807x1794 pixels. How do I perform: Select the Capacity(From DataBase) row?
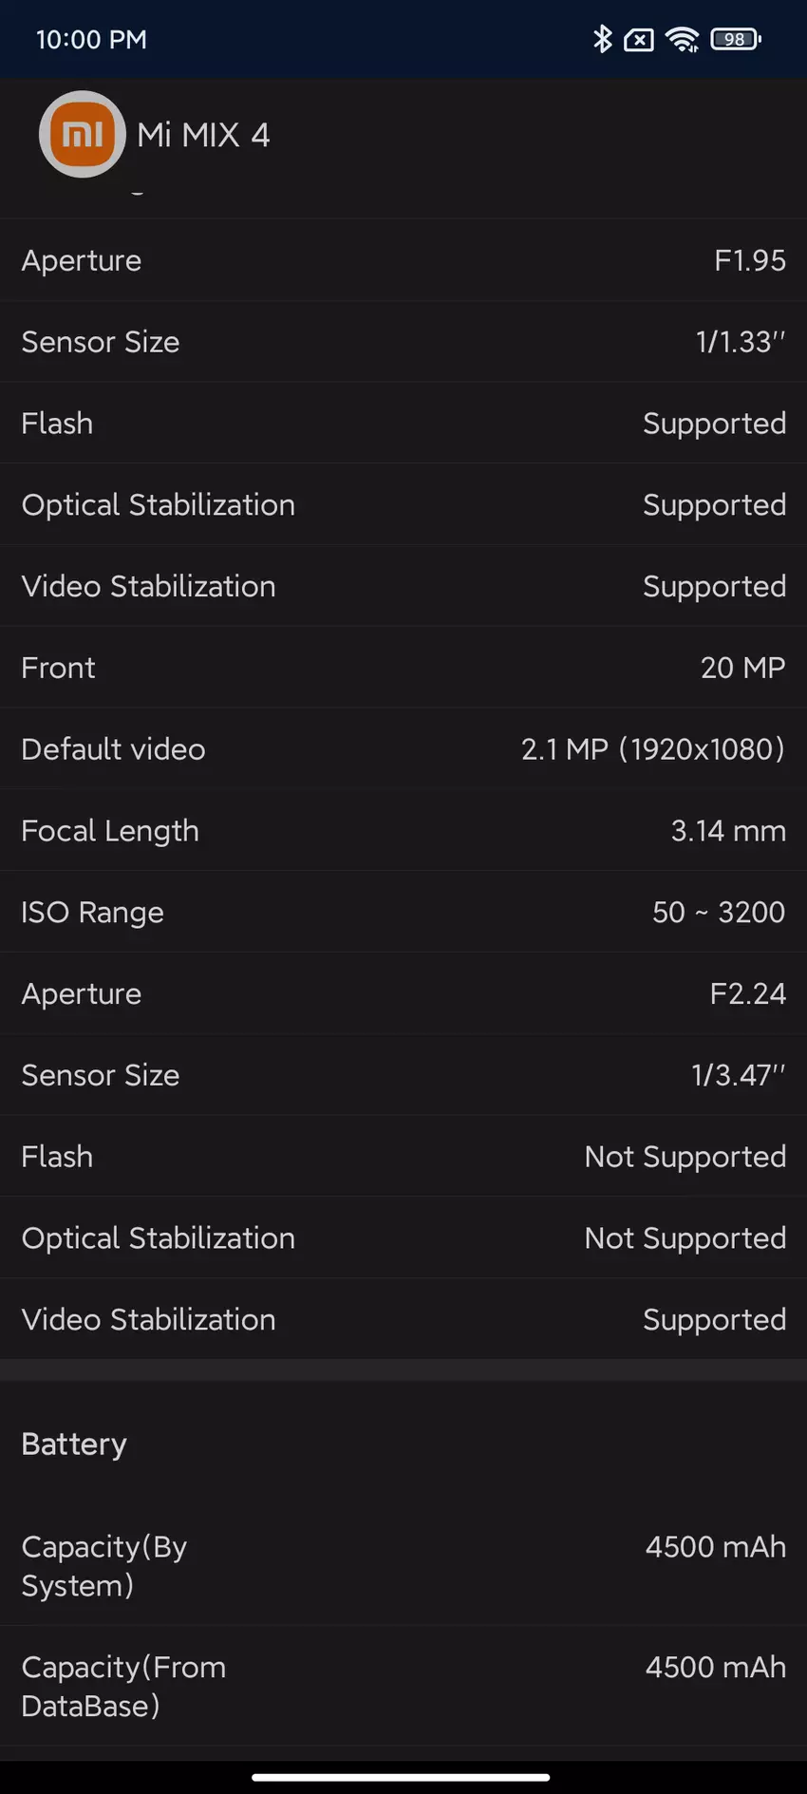pos(403,1686)
